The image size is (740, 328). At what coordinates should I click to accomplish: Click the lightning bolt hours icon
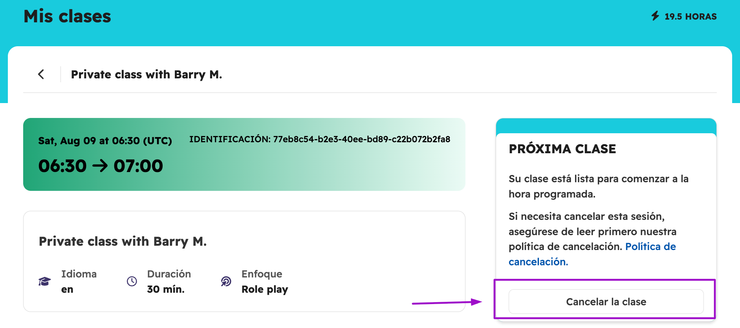(655, 16)
